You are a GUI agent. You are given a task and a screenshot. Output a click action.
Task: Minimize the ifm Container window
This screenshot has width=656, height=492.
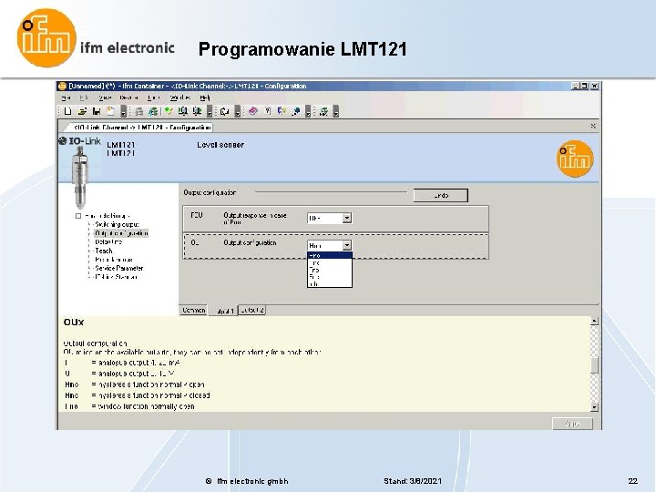tap(576, 87)
